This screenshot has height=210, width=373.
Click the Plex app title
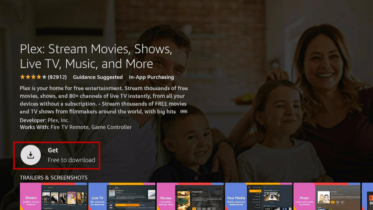(x=96, y=56)
